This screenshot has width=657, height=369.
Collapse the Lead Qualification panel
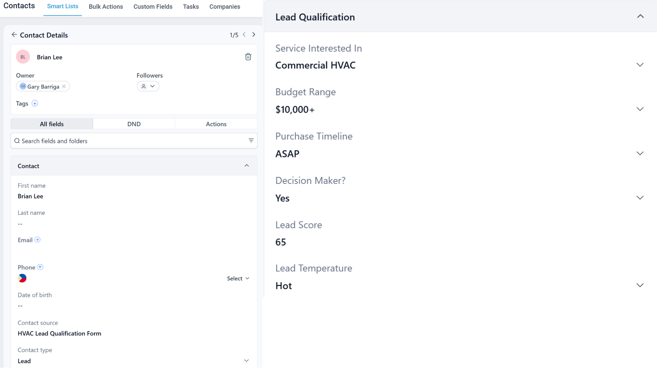click(640, 16)
